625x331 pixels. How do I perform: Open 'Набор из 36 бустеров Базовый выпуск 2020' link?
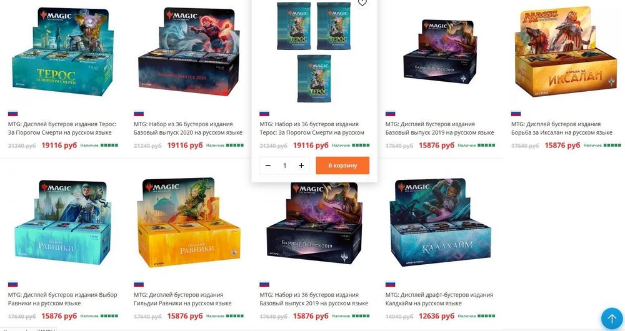[x=188, y=128]
